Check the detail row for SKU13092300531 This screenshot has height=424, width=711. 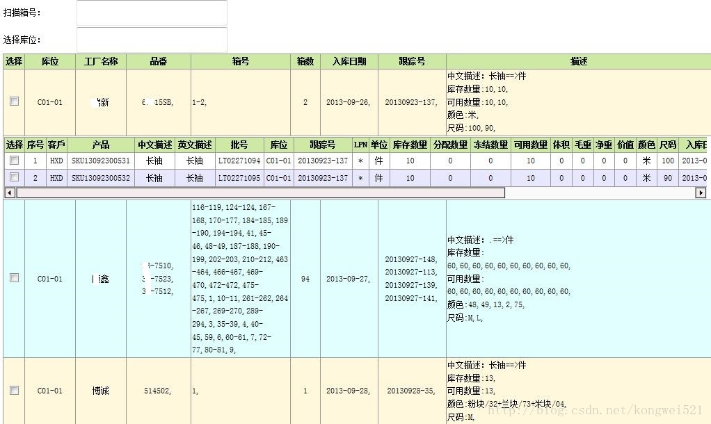(14, 161)
